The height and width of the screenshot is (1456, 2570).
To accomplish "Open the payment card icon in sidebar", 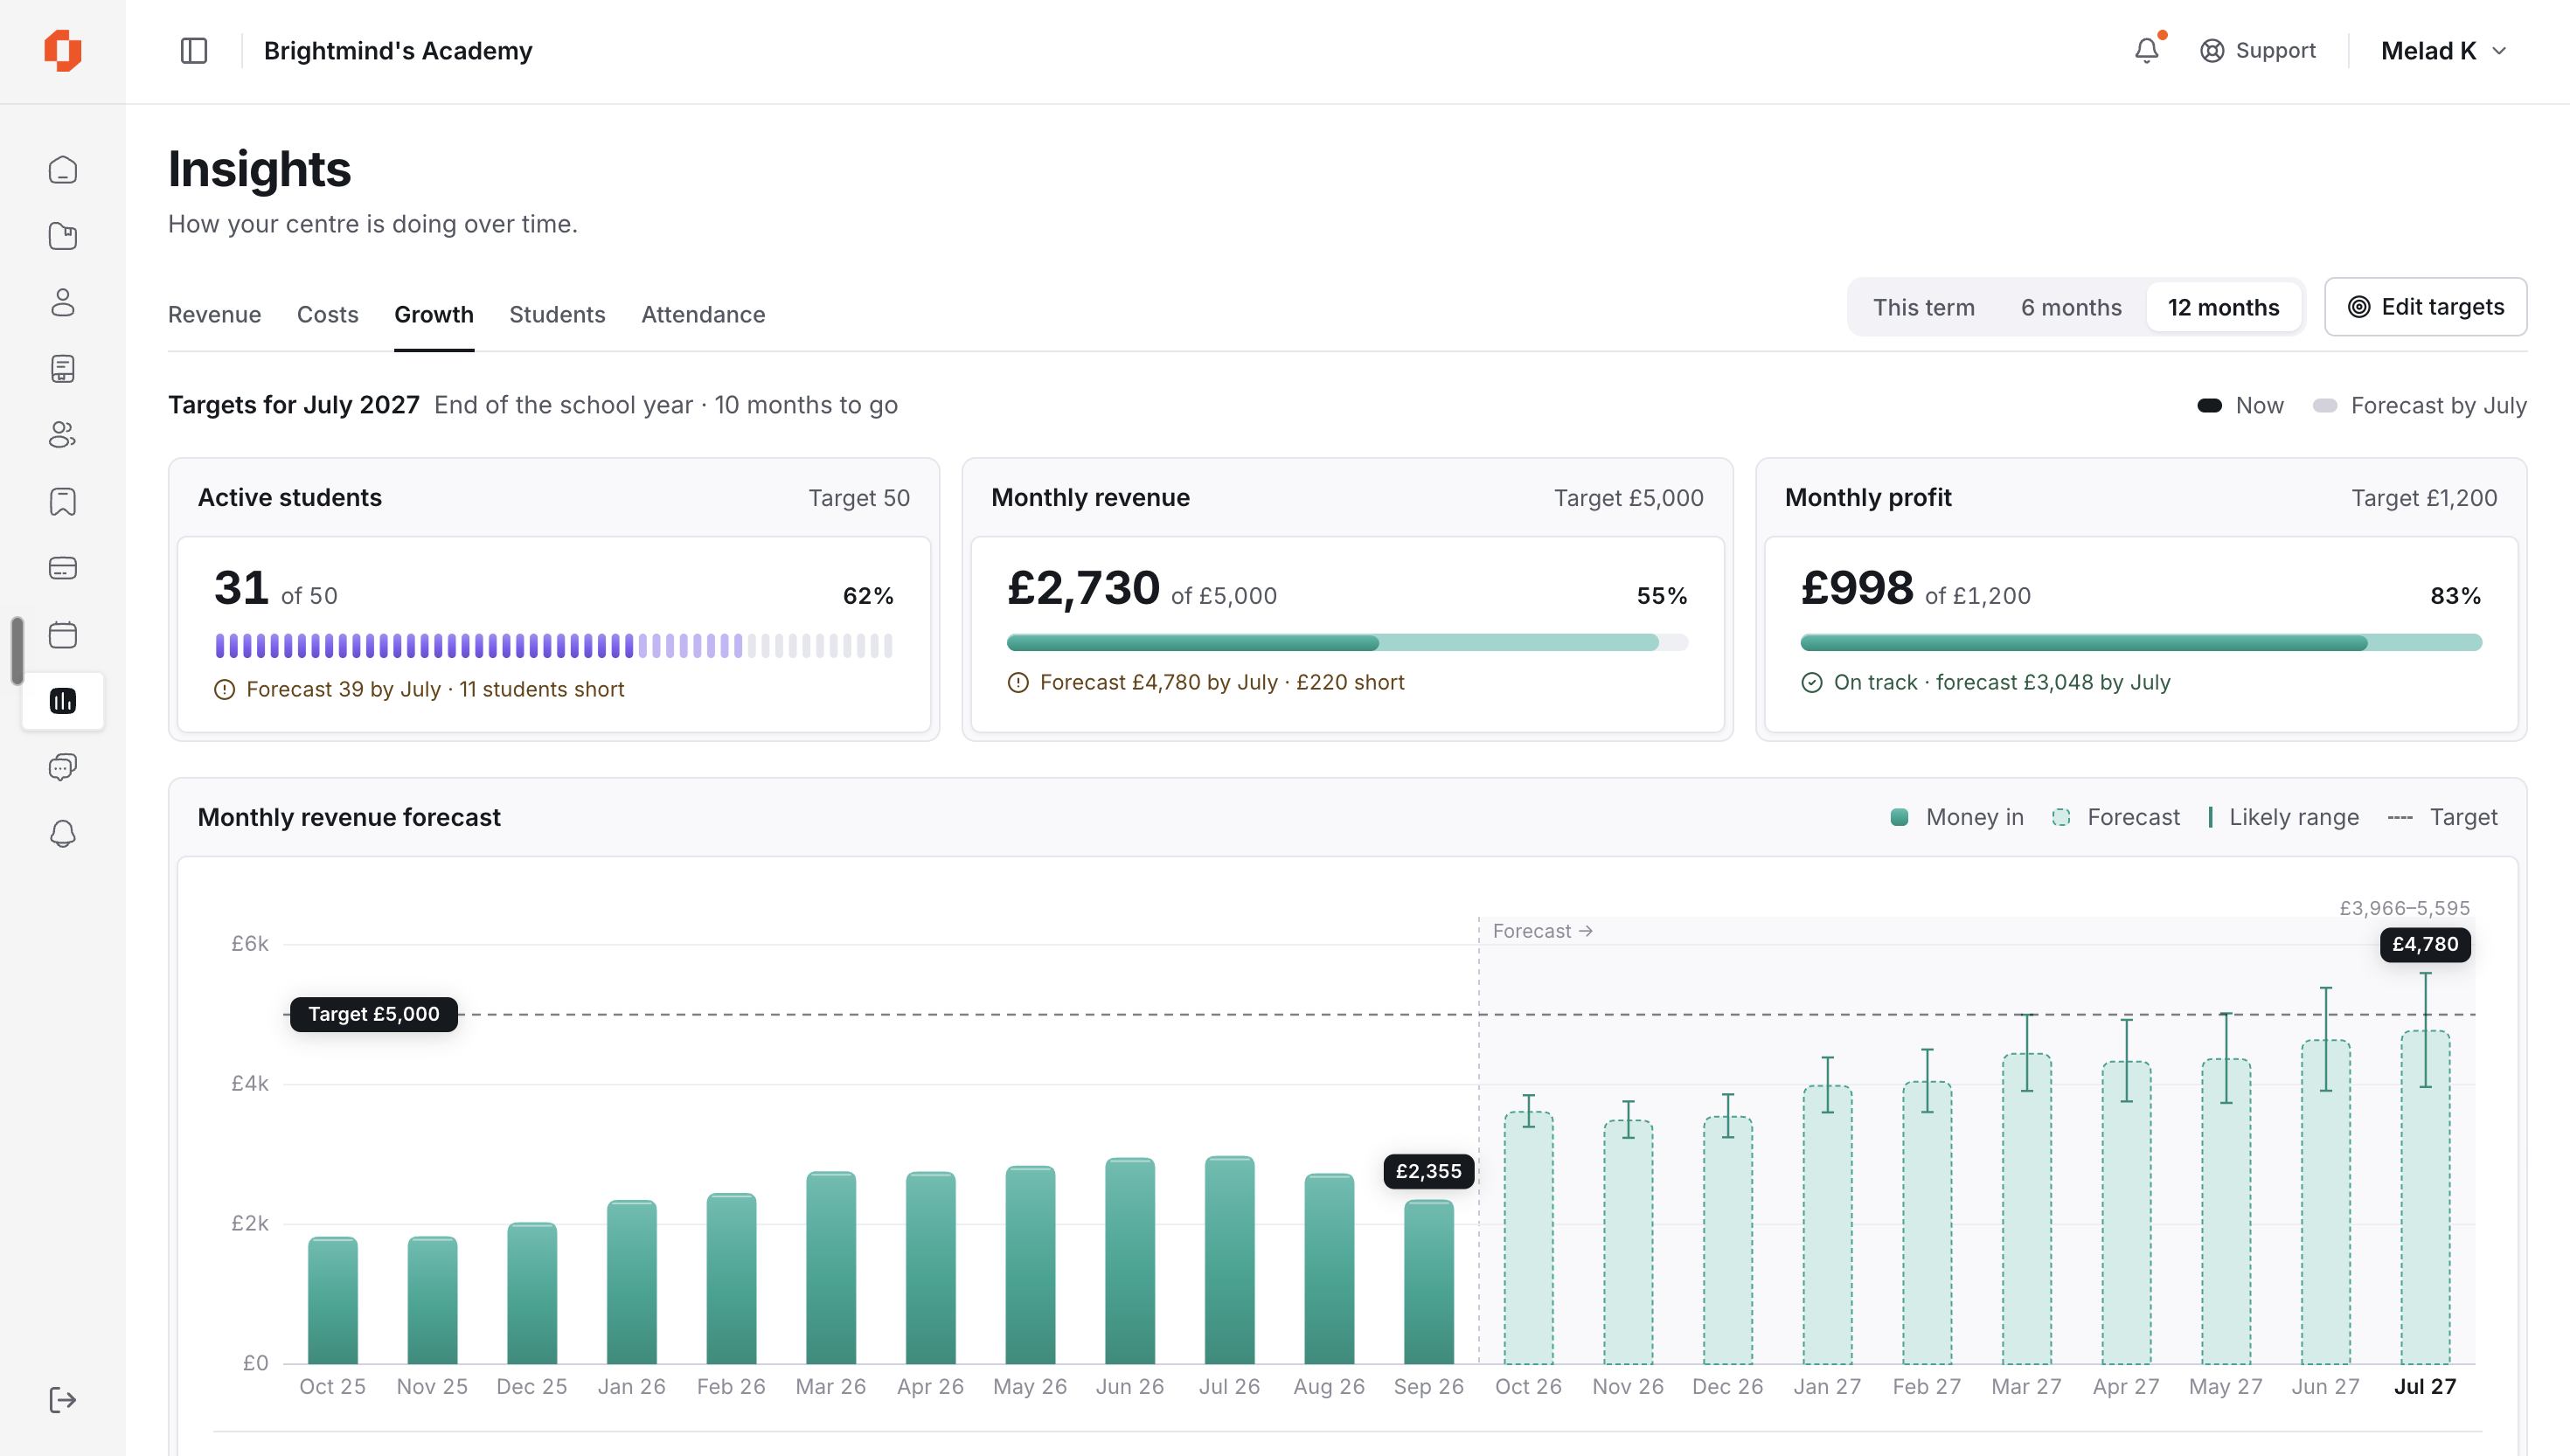I will tap(63, 568).
